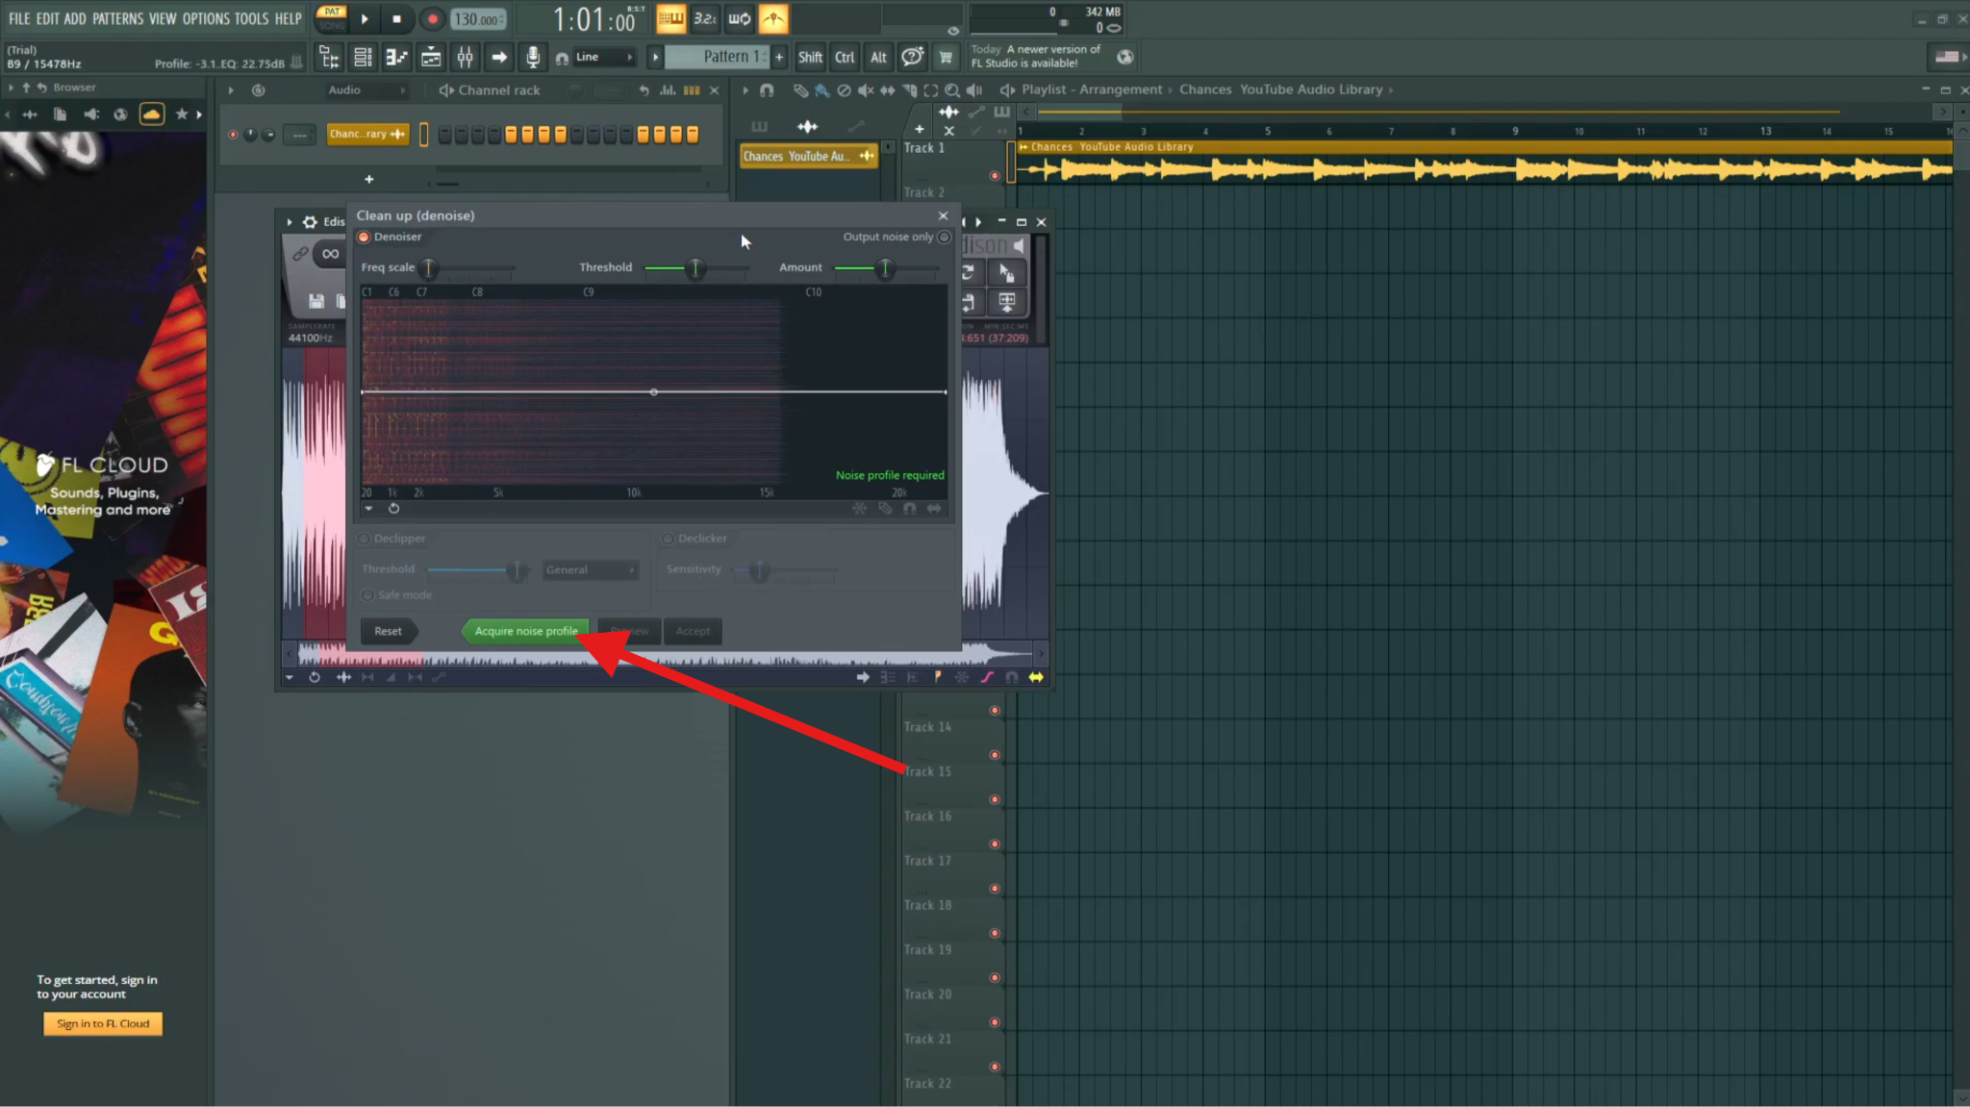This screenshot has height=1107, width=1970.
Task: Enable the Declipper module toggle
Action: 364,539
